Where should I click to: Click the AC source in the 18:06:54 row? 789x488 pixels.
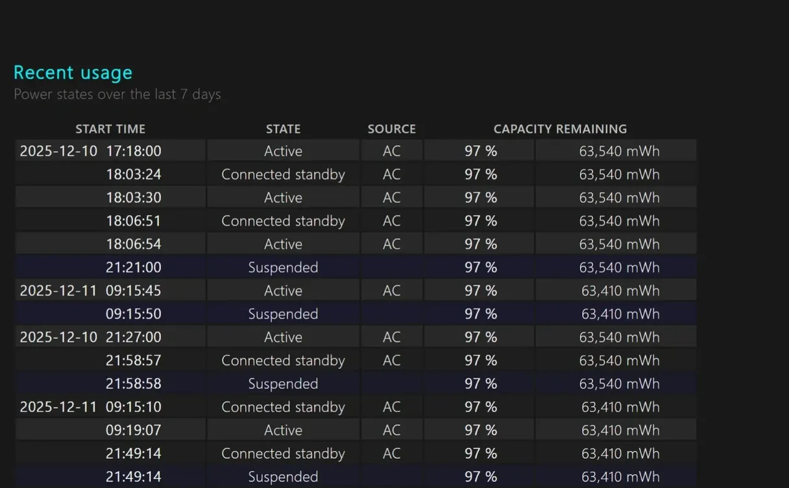pos(391,244)
